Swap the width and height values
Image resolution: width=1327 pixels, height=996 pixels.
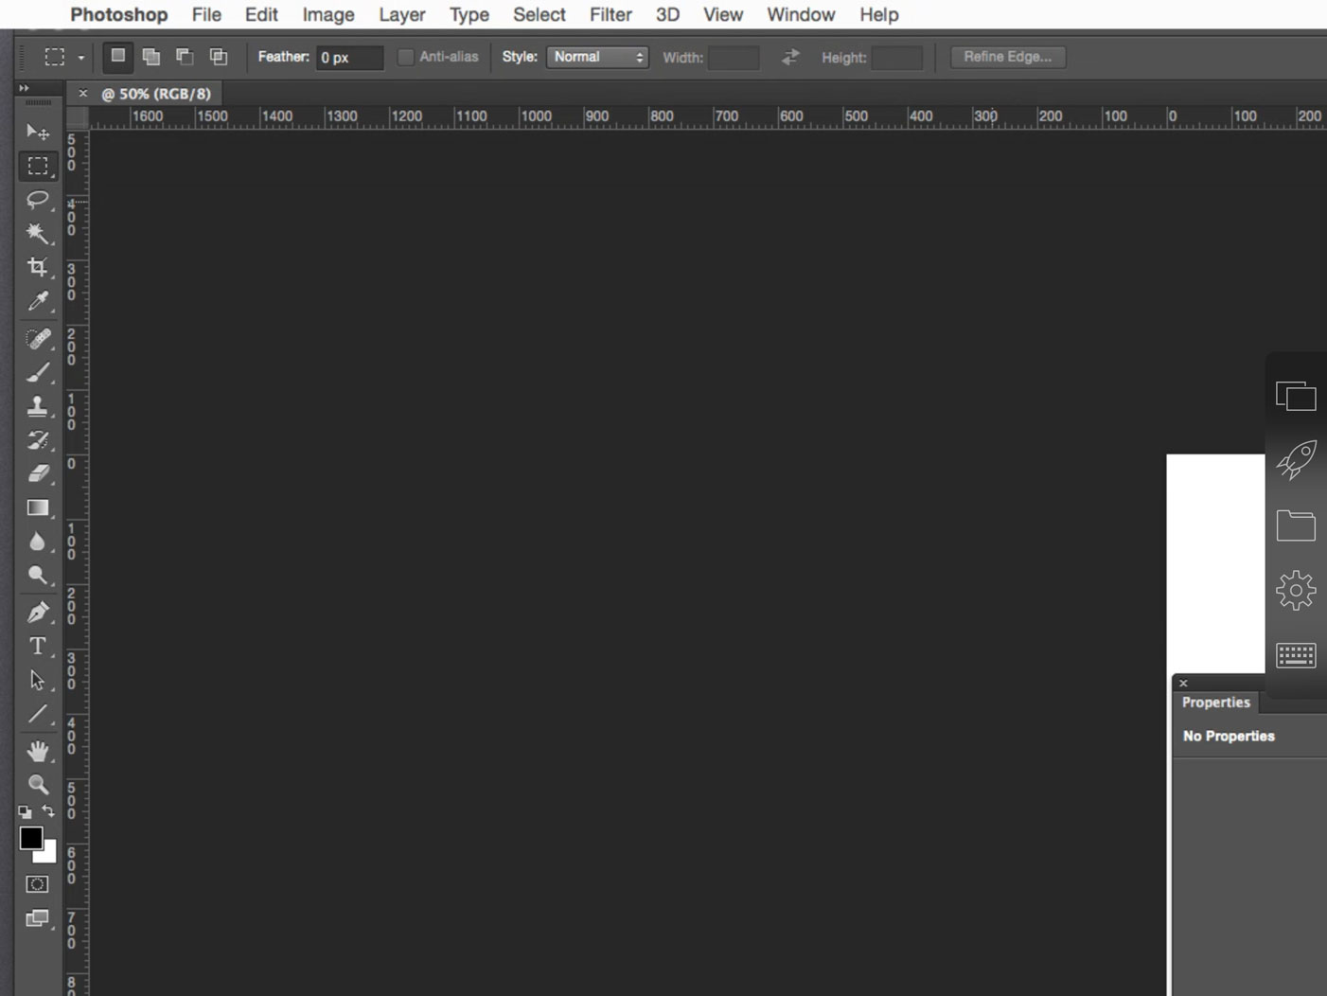(x=790, y=57)
